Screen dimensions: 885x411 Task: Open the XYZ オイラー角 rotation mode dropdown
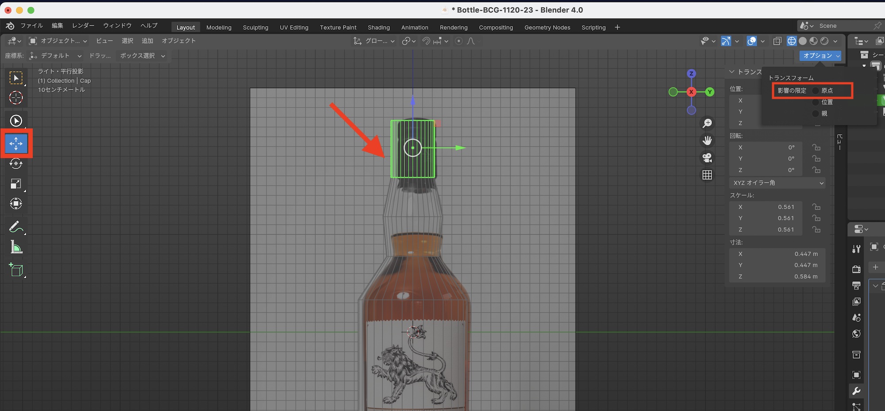click(777, 183)
